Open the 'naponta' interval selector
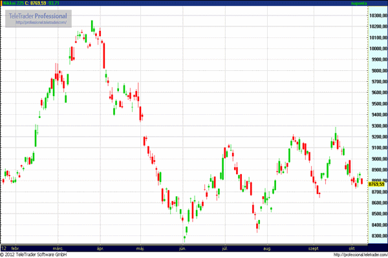This screenshot has width=388, height=258. 376,3
